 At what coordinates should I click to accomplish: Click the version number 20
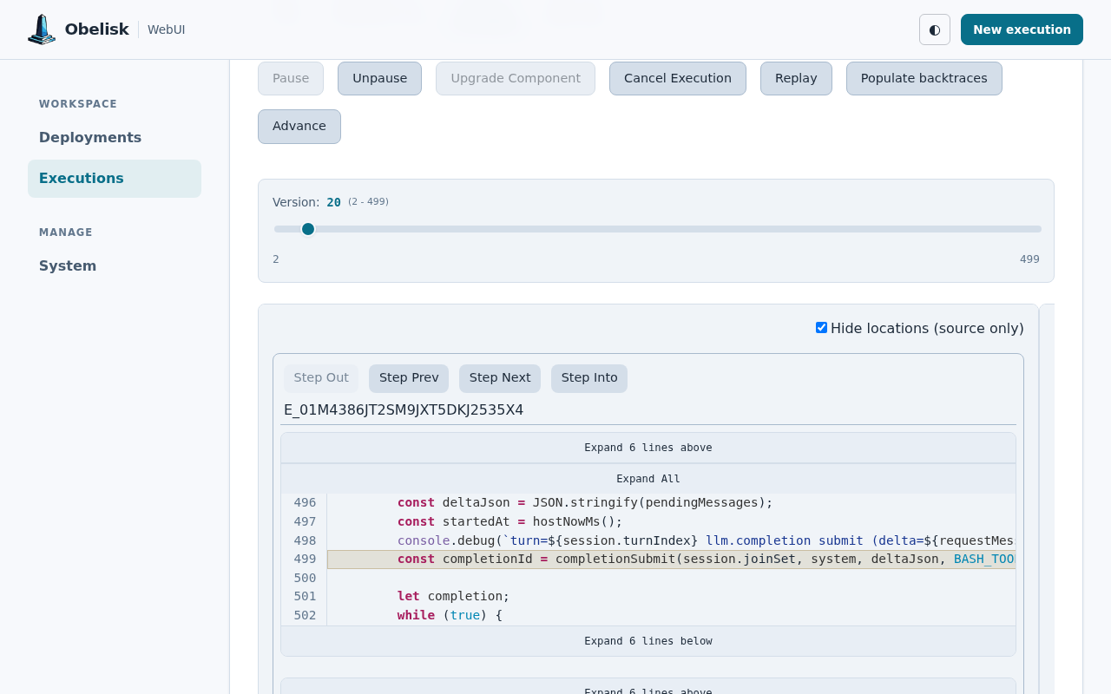point(333,203)
